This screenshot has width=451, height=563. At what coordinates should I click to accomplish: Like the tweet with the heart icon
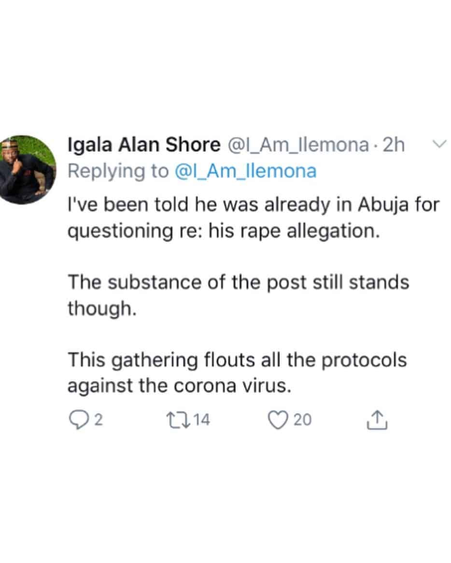[278, 420]
